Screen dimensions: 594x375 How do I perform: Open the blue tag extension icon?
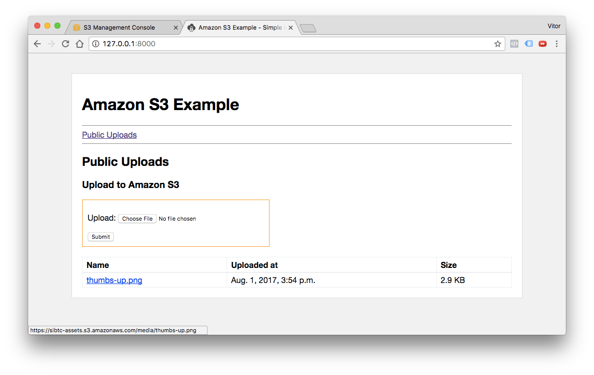coord(528,44)
